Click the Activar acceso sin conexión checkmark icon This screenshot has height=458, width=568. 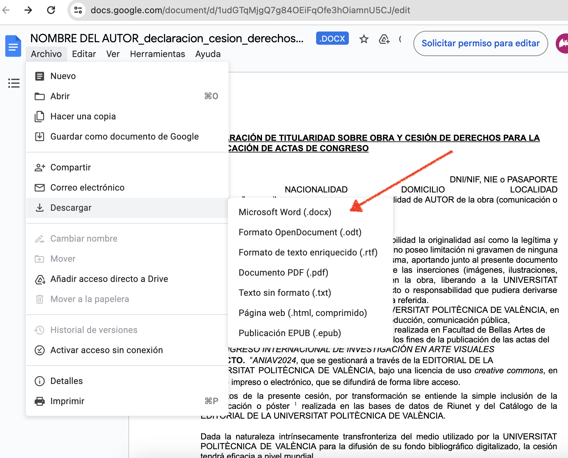(x=40, y=350)
